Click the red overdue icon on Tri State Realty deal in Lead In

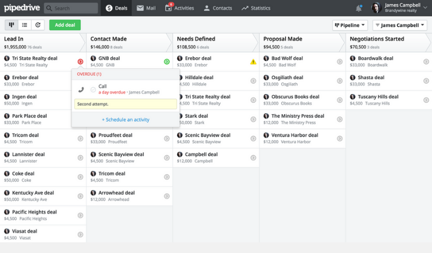(x=80, y=62)
